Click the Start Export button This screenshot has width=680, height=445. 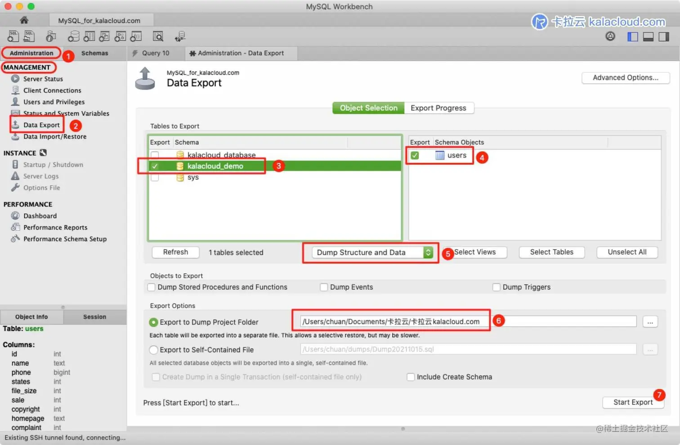tap(633, 402)
